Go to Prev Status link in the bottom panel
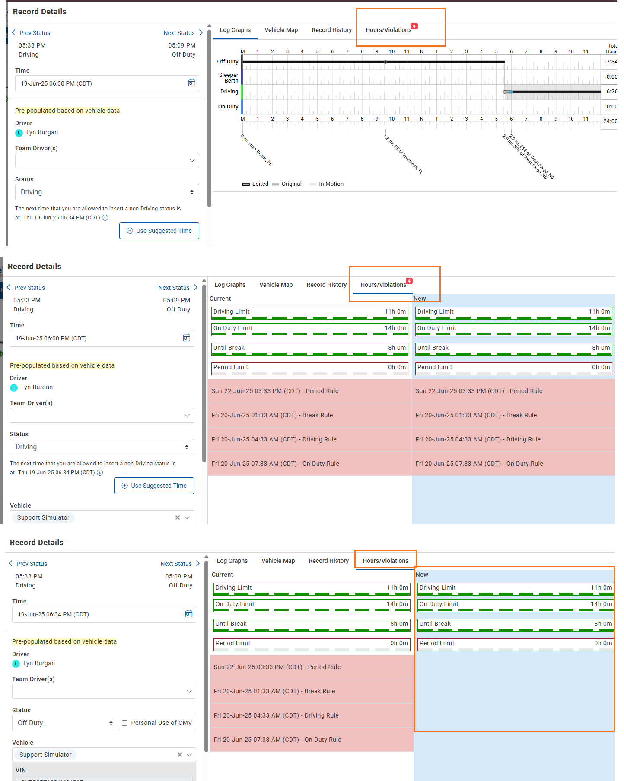Viewport: 624px width, 781px height. pyautogui.click(x=32, y=564)
